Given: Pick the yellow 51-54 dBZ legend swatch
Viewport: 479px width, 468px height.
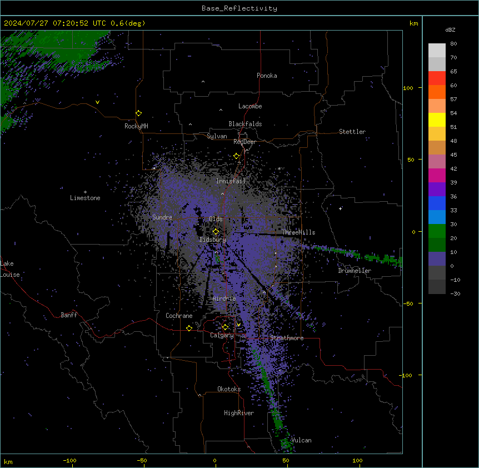Looking at the screenshot, I should pyautogui.click(x=437, y=120).
